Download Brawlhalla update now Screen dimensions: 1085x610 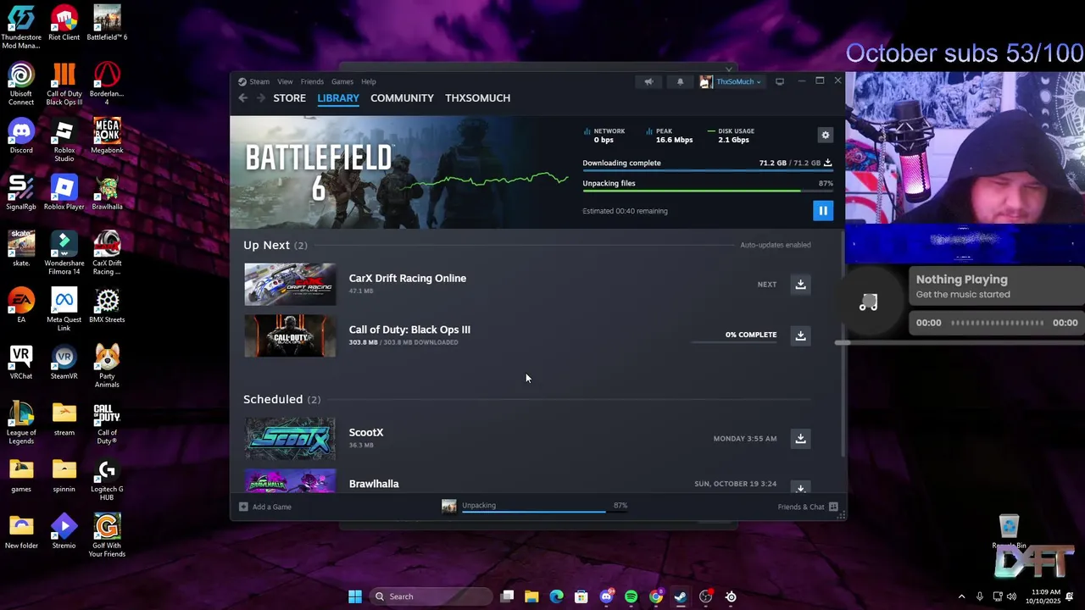click(x=800, y=487)
